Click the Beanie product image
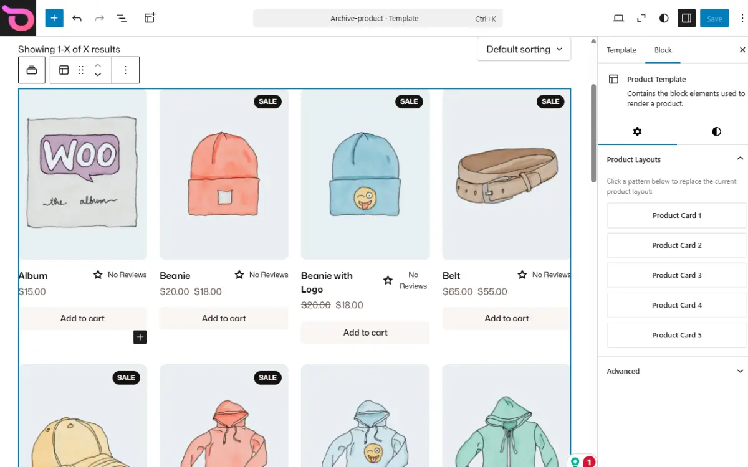 click(x=224, y=174)
